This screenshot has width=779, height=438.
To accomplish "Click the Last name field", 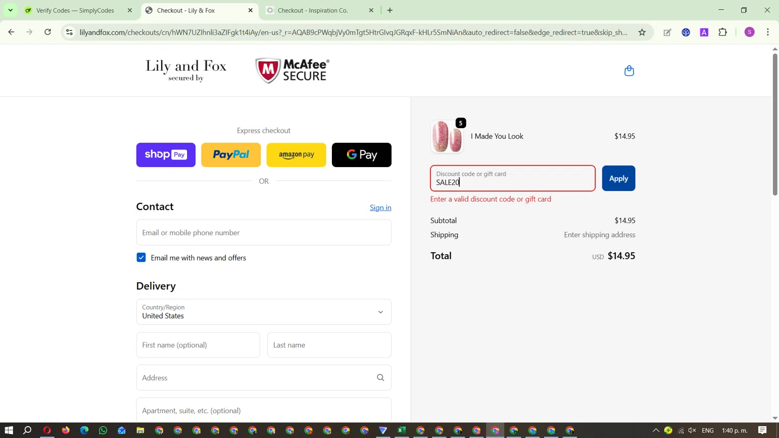I will pos(329,345).
